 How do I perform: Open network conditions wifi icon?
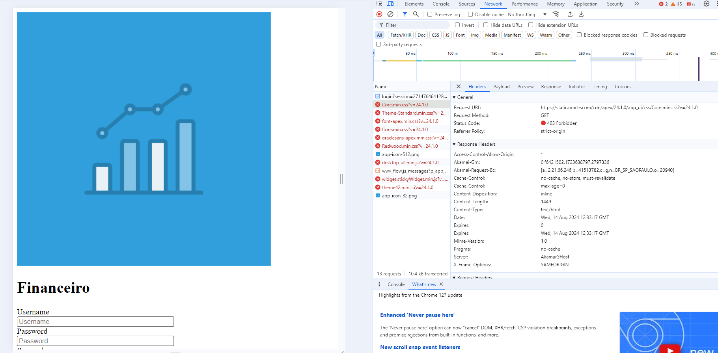(x=556, y=14)
